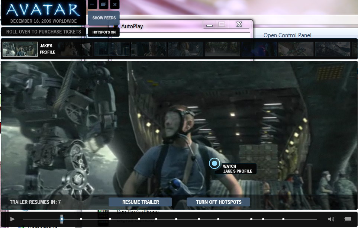Open WATCH JAKE'S PROFILE label
Viewport: 358px width, 228px height.
coord(238,168)
